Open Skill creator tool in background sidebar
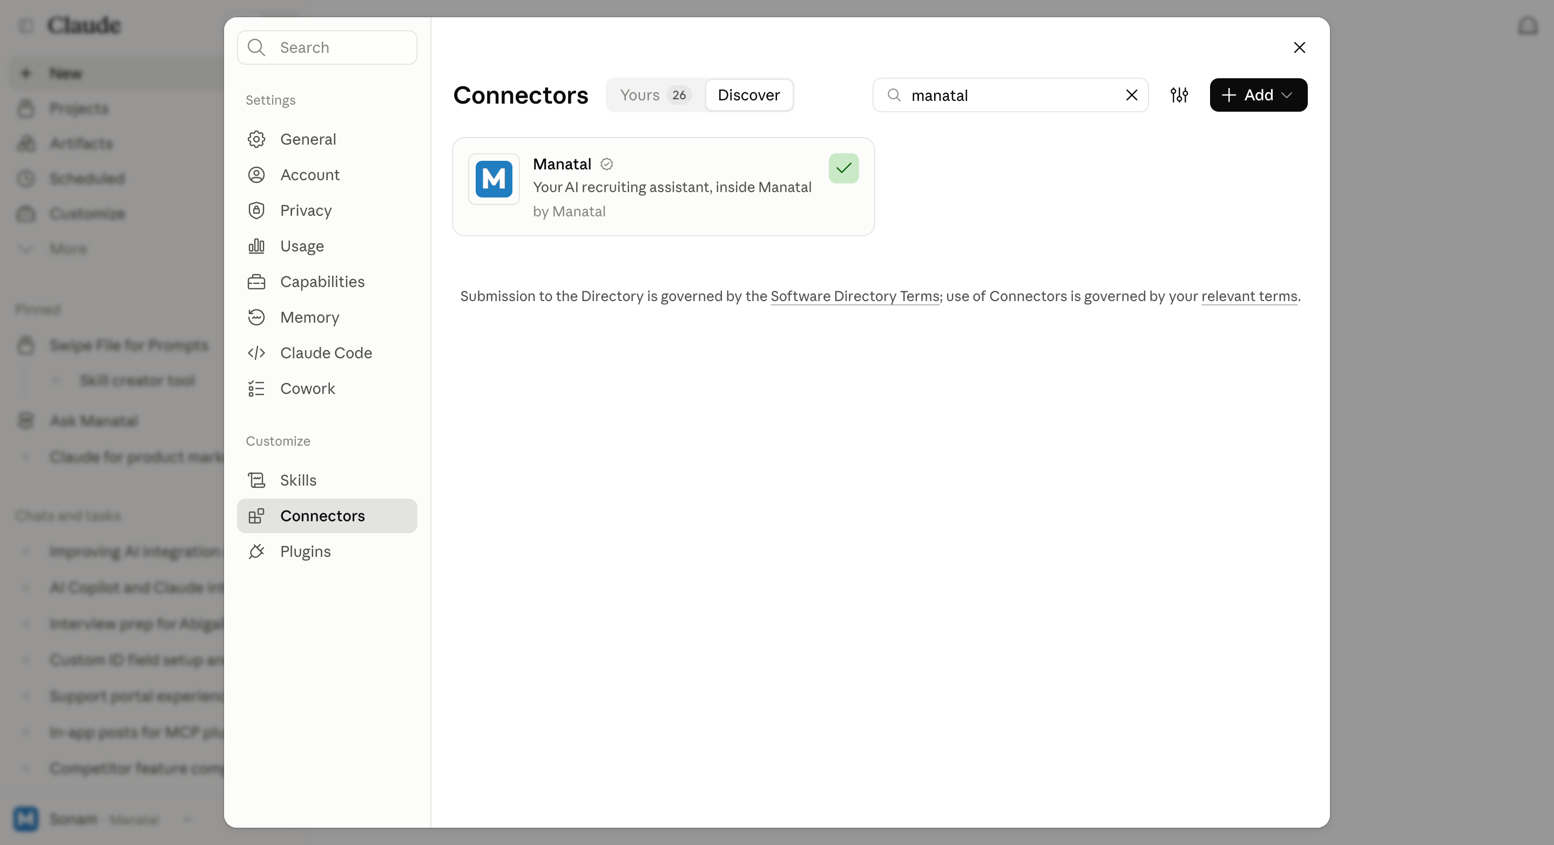 (138, 380)
